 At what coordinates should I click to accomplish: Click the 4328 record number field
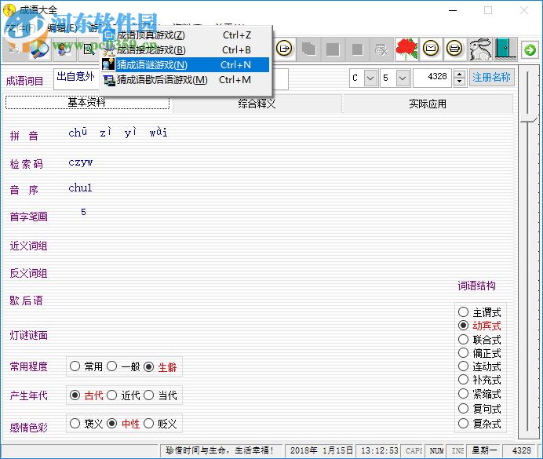pos(433,78)
